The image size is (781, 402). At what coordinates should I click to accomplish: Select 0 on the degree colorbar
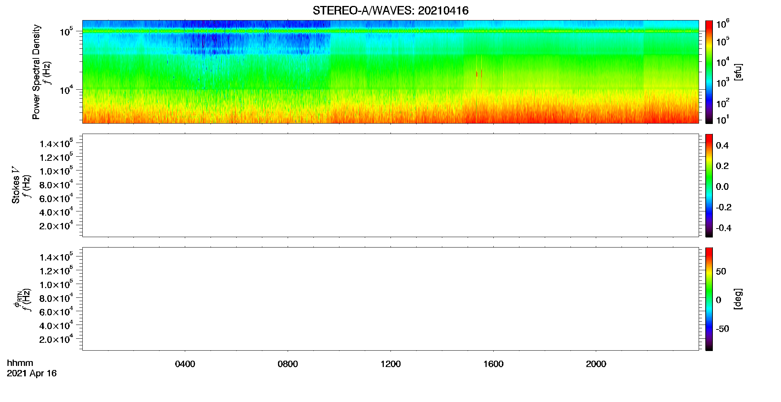point(718,300)
